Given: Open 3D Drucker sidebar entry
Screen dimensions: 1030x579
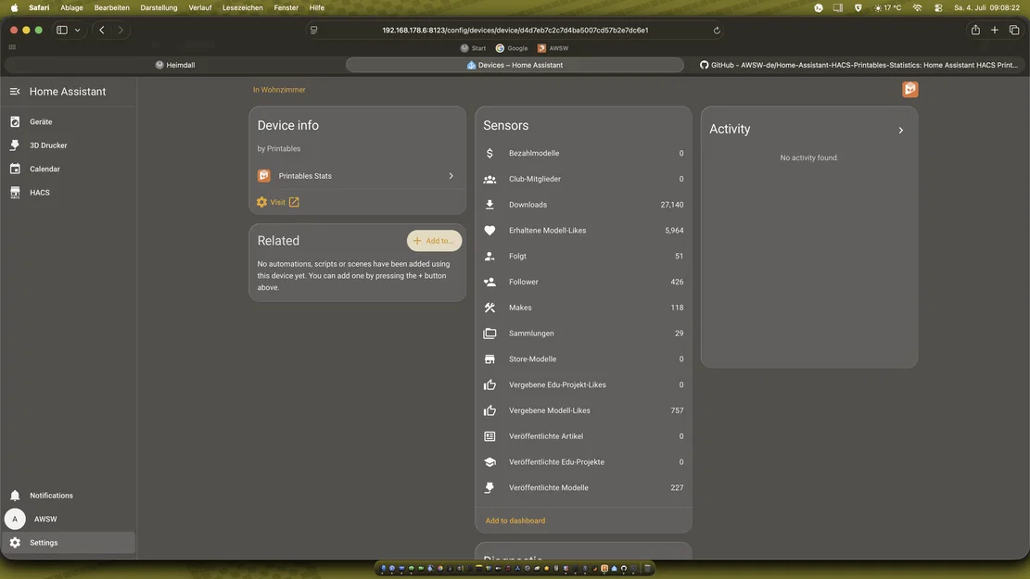Looking at the screenshot, I should [x=69, y=145].
